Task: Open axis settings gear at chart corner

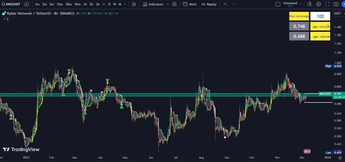Action: pyautogui.click(x=340, y=158)
